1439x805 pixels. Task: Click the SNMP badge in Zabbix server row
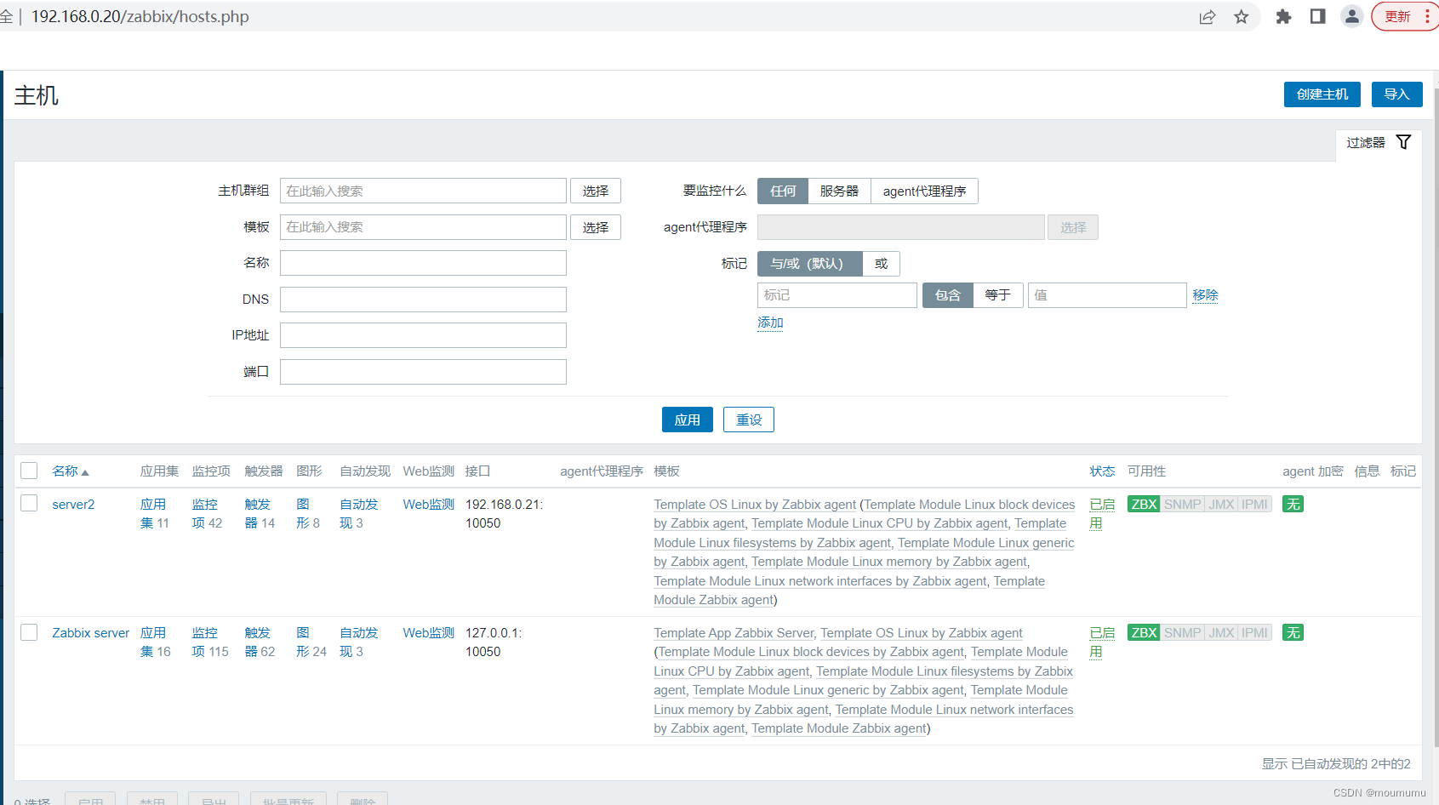pyautogui.click(x=1182, y=632)
